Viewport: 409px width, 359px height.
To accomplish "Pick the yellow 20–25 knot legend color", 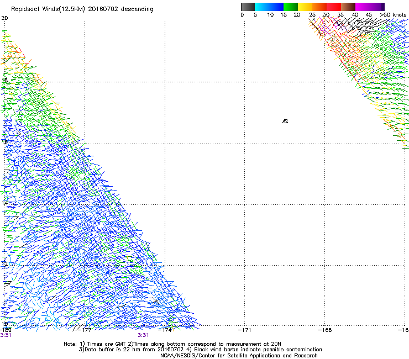I will click(305, 7).
